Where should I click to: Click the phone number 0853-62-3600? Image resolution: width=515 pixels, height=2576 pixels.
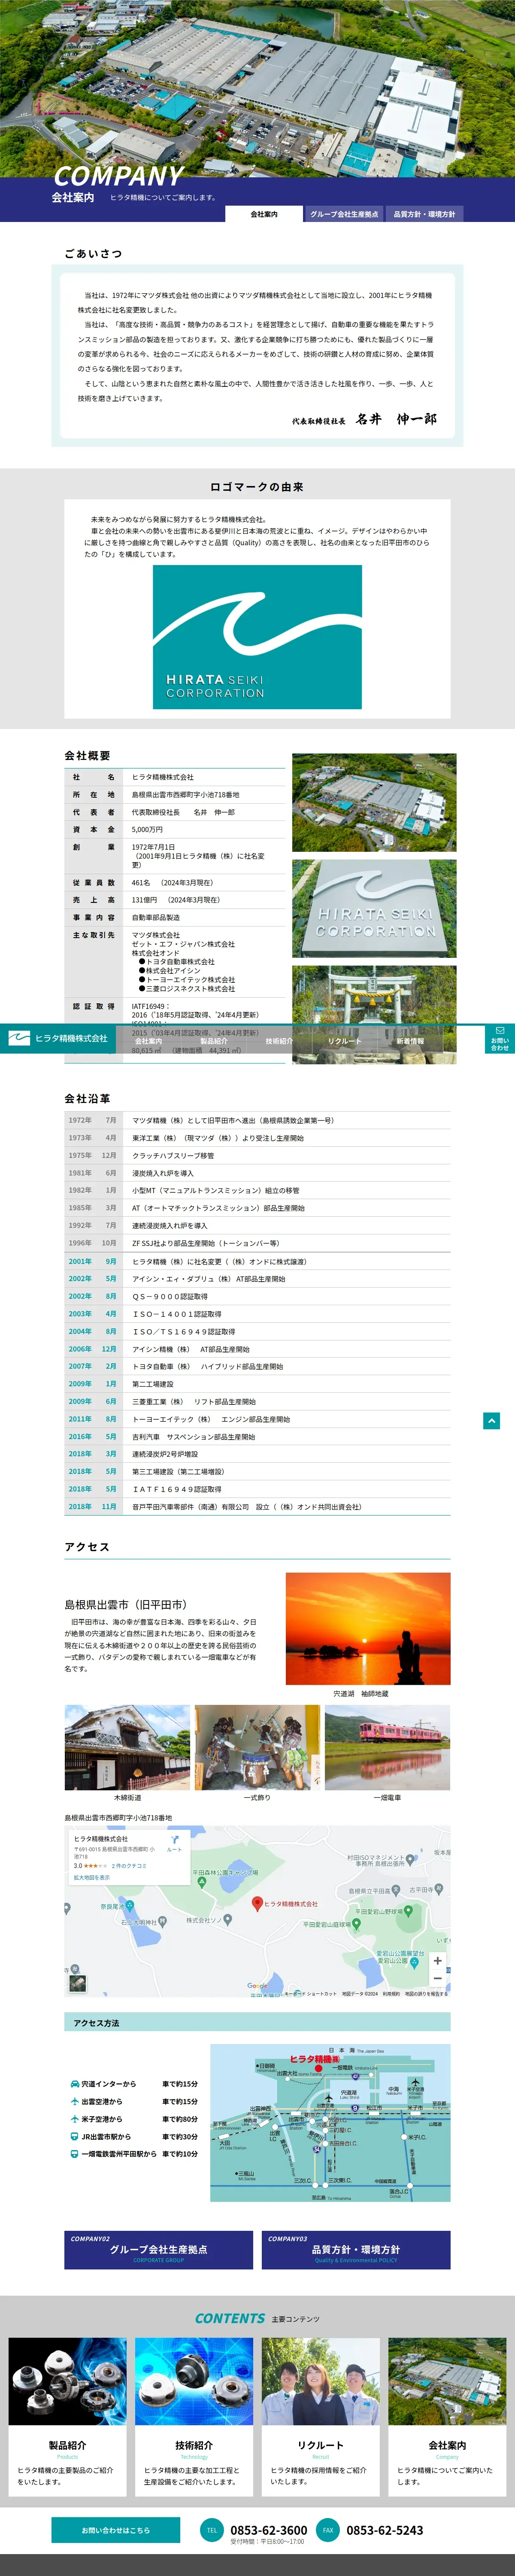269,2530
